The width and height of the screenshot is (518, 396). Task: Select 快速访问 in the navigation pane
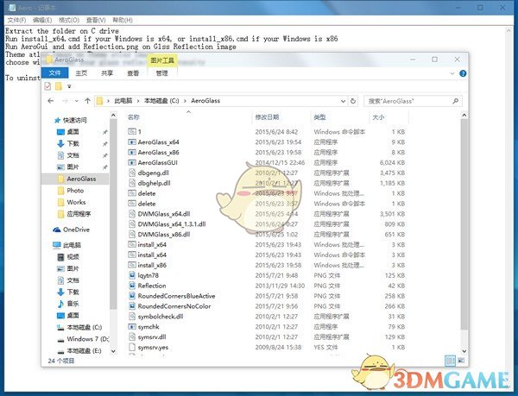tap(71, 120)
